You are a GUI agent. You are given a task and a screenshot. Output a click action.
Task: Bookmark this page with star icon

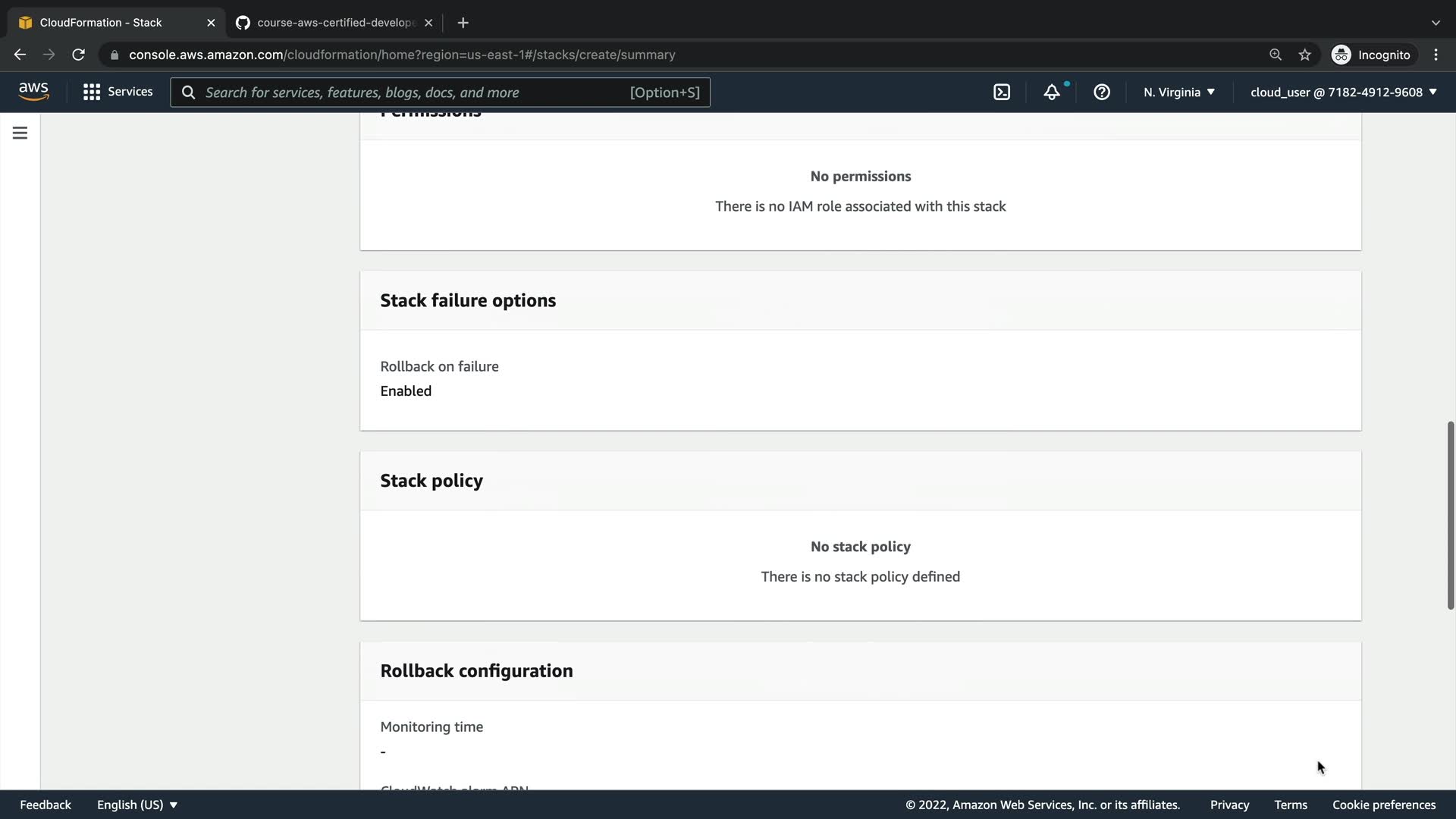tap(1304, 55)
